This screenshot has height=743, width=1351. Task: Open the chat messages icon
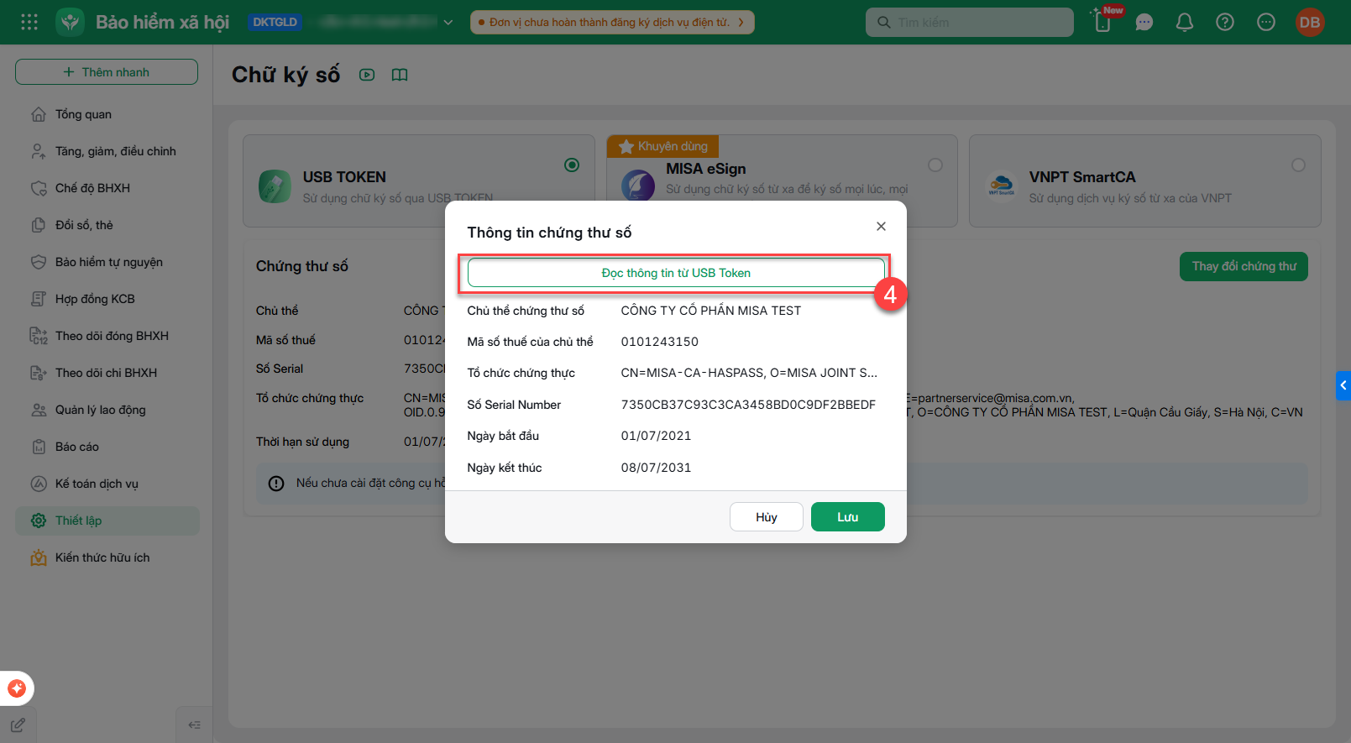coord(1144,23)
